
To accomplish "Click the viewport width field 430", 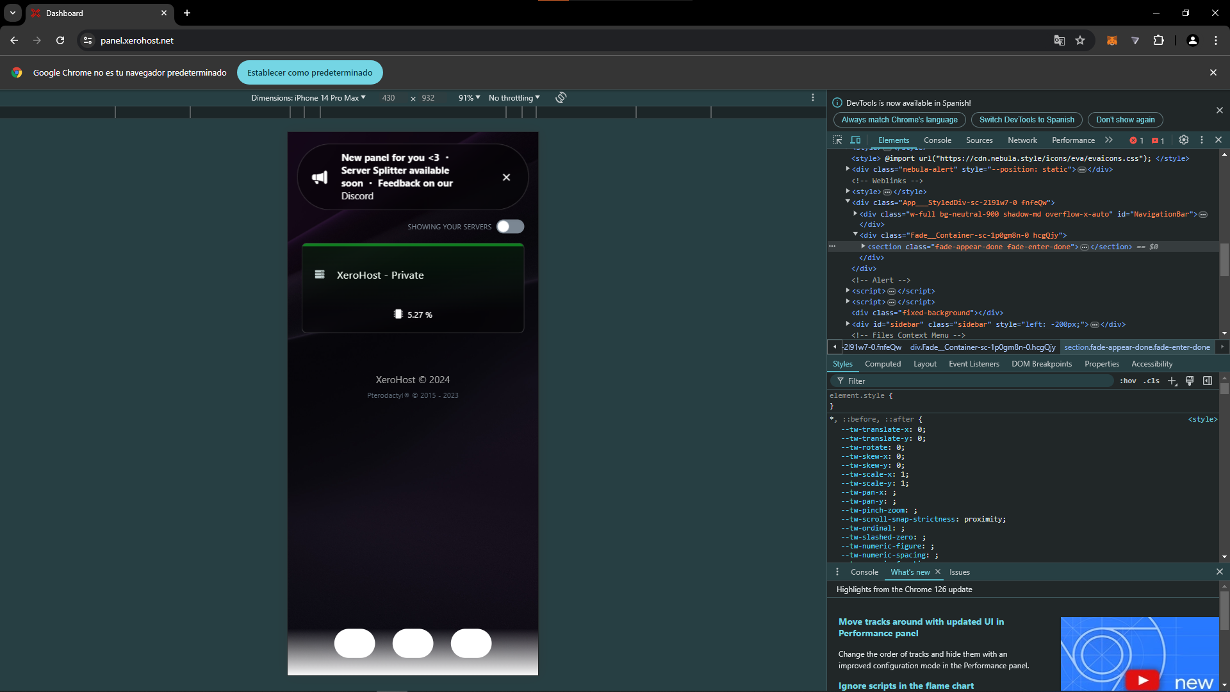I will (x=388, y=98).
